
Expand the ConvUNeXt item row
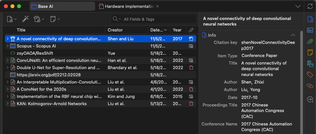[8, 60]
